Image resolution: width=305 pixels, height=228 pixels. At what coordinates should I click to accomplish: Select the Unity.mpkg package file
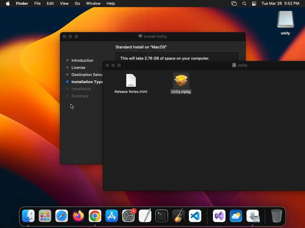coord(181,80)
